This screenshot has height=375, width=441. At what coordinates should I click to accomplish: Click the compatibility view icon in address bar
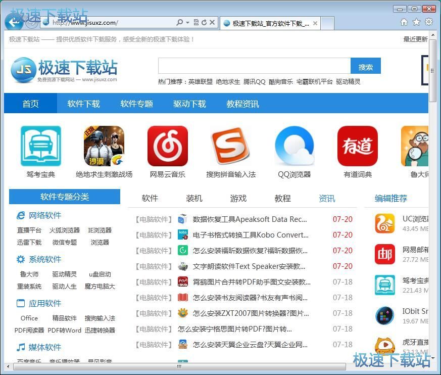pos(197,22)
